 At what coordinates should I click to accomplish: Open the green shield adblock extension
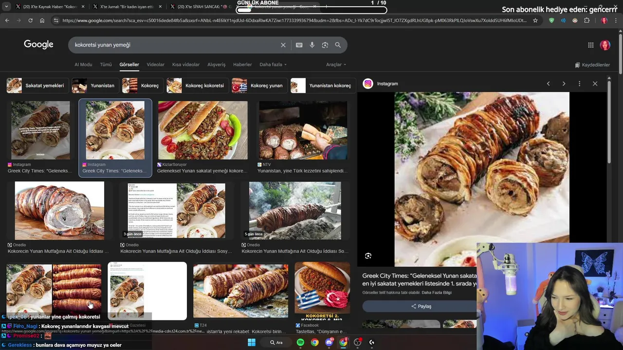pyautogui.click(x=551, y=20)
